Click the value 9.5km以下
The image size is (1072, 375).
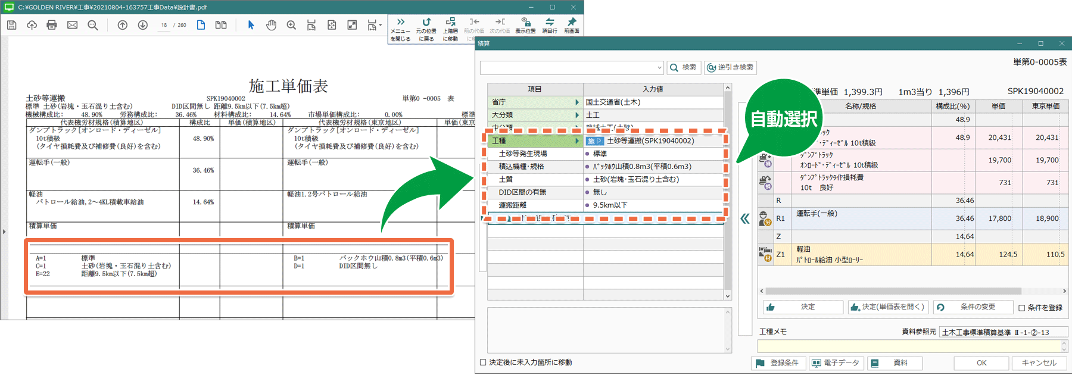tap(610, 205)
